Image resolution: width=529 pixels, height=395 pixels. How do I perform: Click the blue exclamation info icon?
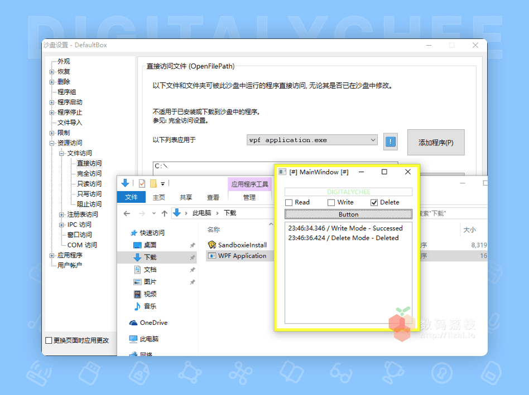pos(391,142)
